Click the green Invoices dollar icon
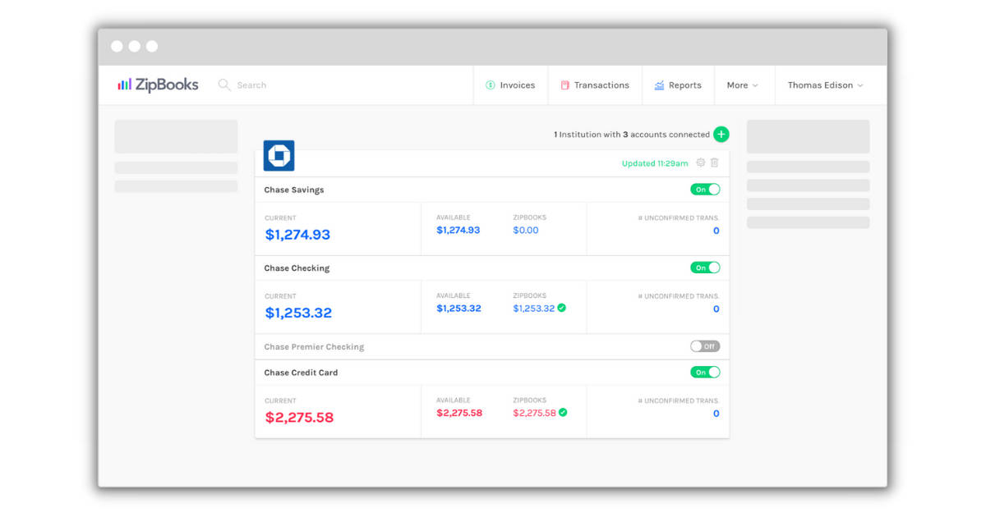 [x=488, y=85]
